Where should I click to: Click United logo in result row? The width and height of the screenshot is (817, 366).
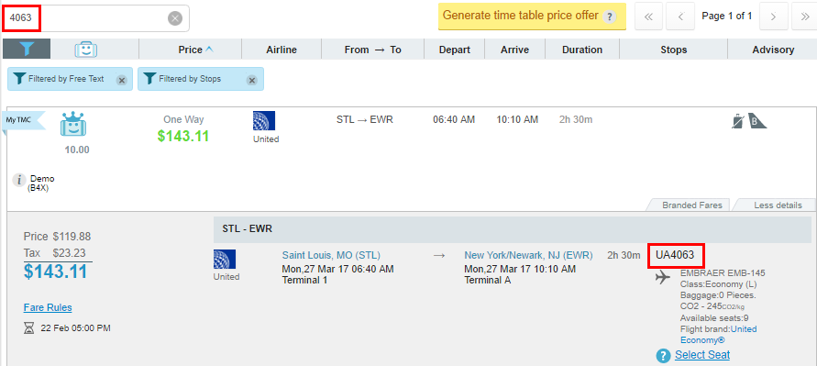(264, 120)
